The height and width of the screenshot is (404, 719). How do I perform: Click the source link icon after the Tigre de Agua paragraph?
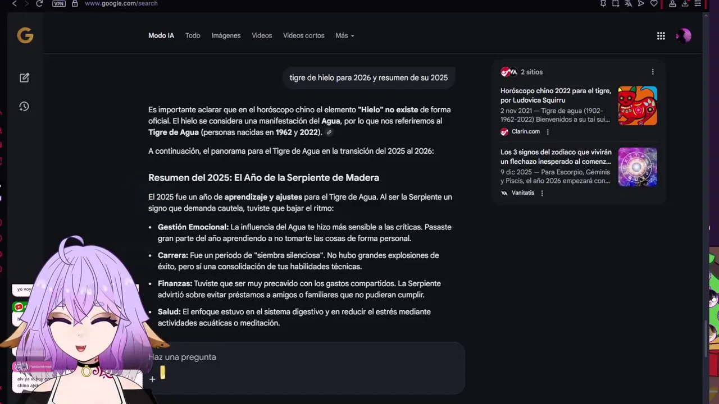pyautogui.click(x=329, y=132)
